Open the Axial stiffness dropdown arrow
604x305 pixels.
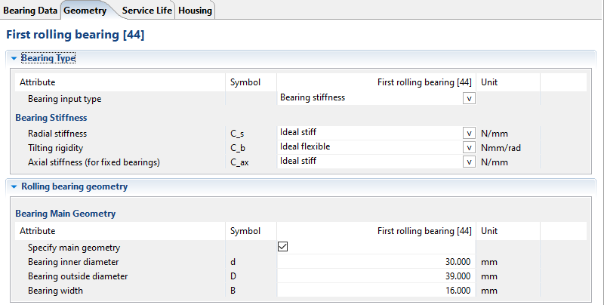coord(470,162)
